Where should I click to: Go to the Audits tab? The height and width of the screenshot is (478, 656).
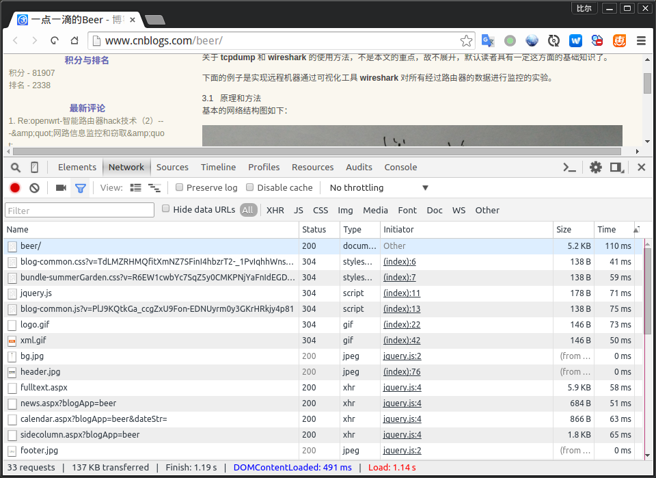[359, 168]
